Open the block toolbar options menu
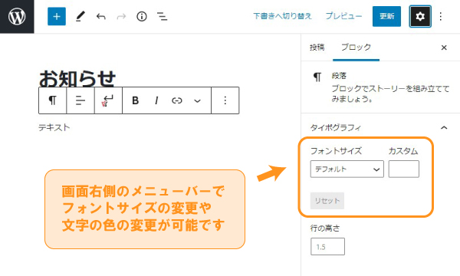460x276 pixels. click(x=225, y=100)
